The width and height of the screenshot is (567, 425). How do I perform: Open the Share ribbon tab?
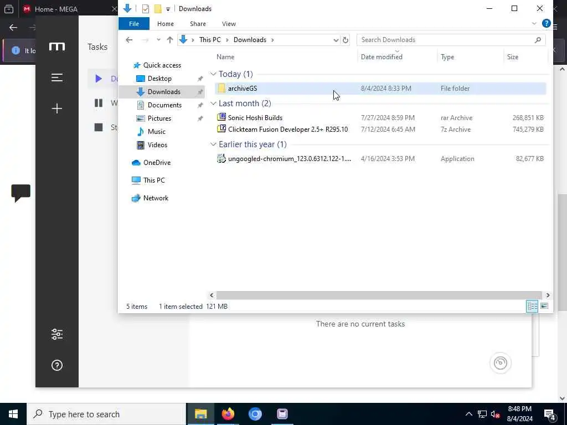coord(198,23)
